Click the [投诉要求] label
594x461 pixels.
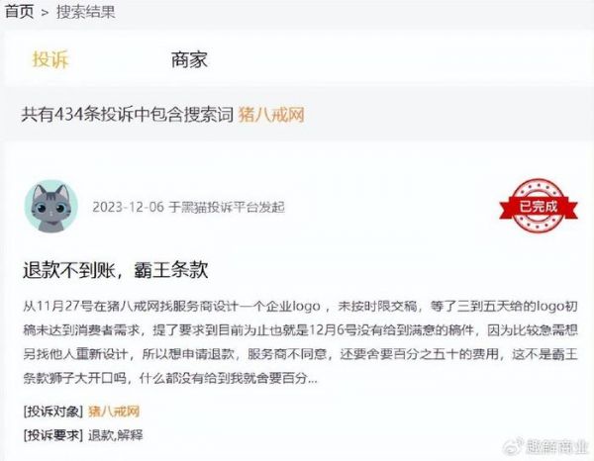point(53,435)
